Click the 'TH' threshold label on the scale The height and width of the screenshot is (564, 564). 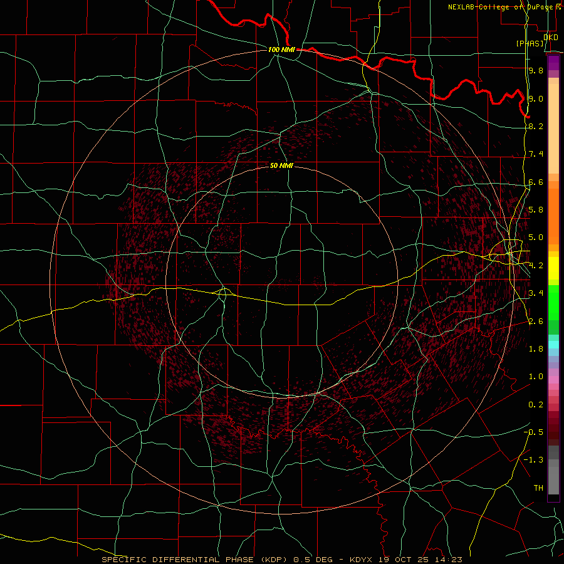[x=538, y=488]
